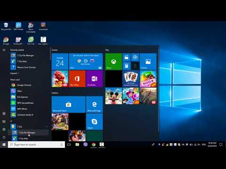The image size is (226, 169).
Task: Open 7-Zip Help inside the 7-Zip folder
Action: click(x=29, y=138)
